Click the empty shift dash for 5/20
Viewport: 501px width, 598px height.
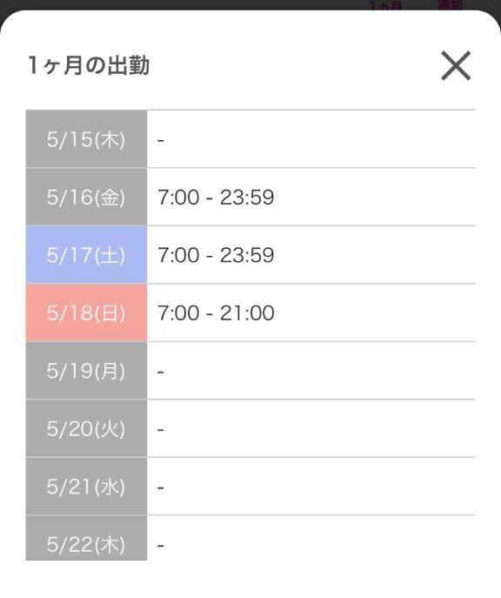[161, 430]
